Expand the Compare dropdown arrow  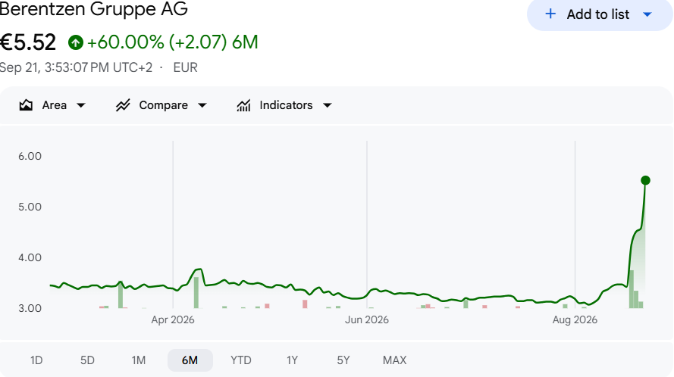click(202, 105)
